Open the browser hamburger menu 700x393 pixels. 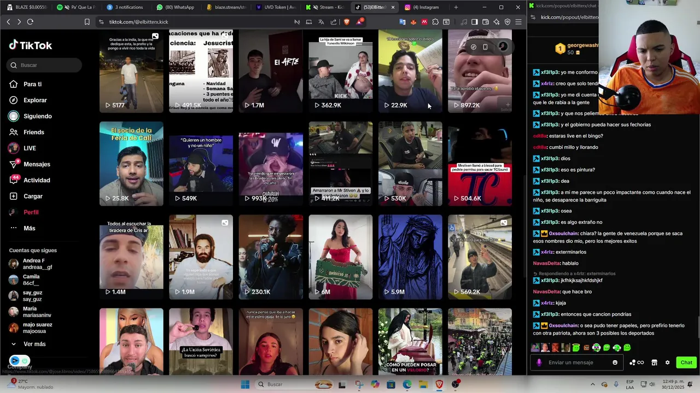(x=518, y=22)
